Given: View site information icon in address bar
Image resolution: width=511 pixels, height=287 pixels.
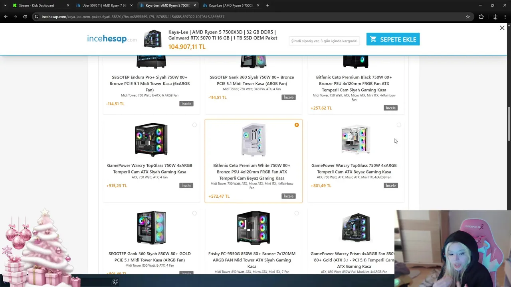Looking at the screenshot, I should [x=36, y=17].
